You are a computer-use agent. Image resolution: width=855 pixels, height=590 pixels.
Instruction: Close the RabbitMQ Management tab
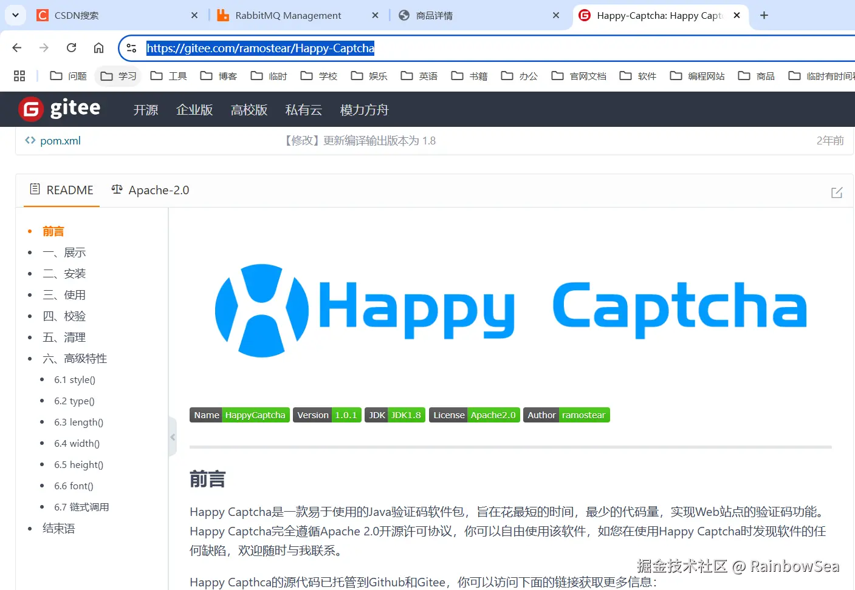tap(376, 15)
